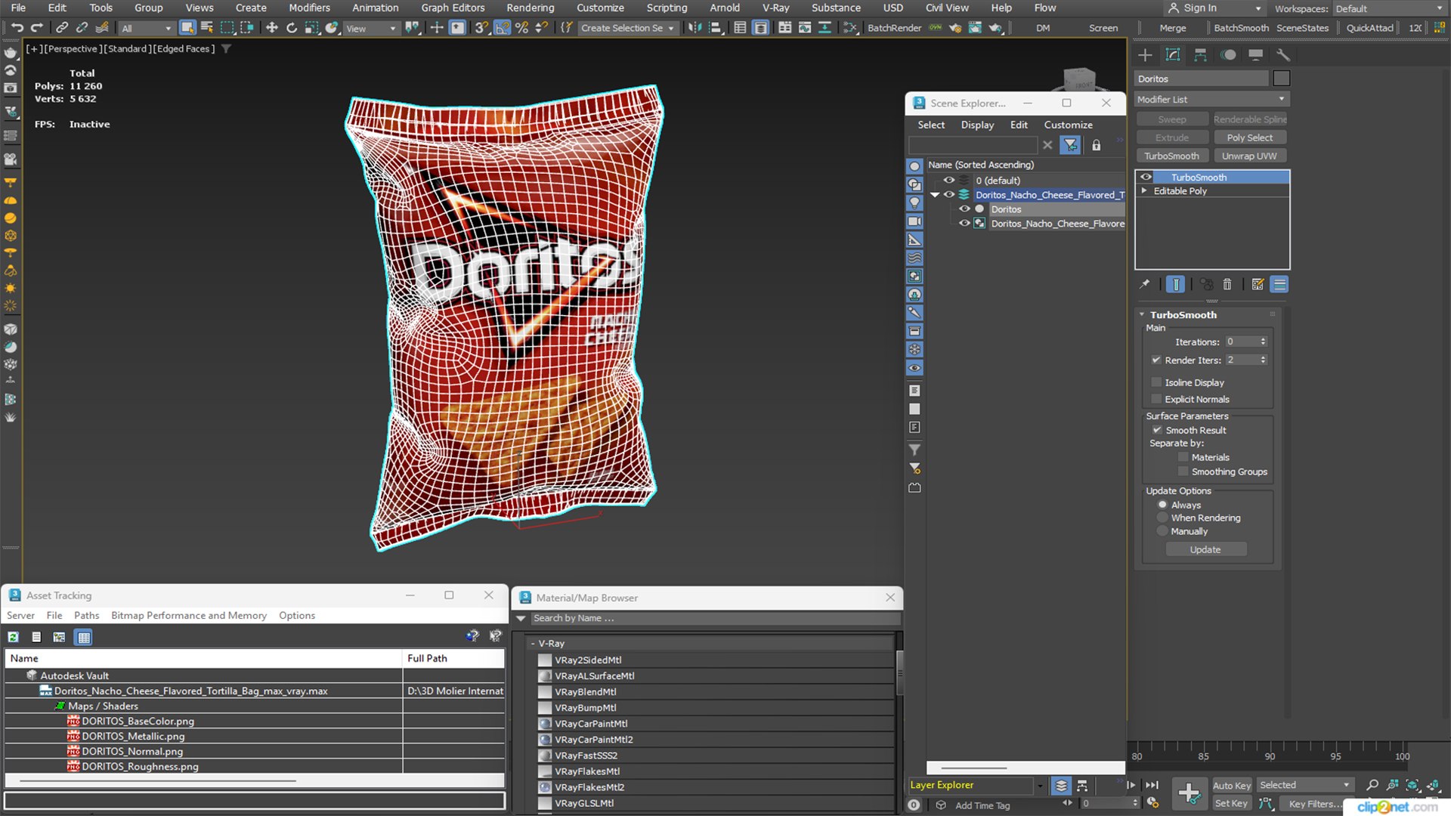Toggle Angle Snap in main toolbar

coord(502,28)
